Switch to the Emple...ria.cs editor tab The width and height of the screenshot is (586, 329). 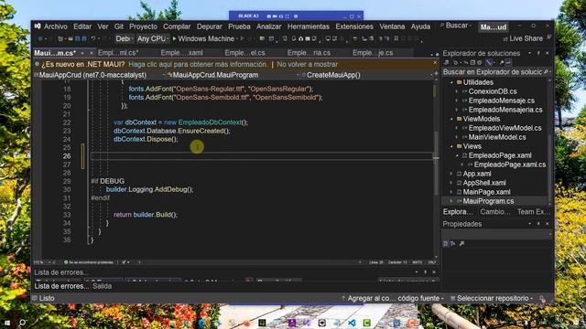tap(309, 53)
